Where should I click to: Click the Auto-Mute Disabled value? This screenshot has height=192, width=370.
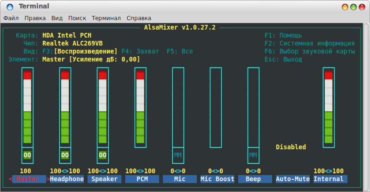[x=291, y=147]
